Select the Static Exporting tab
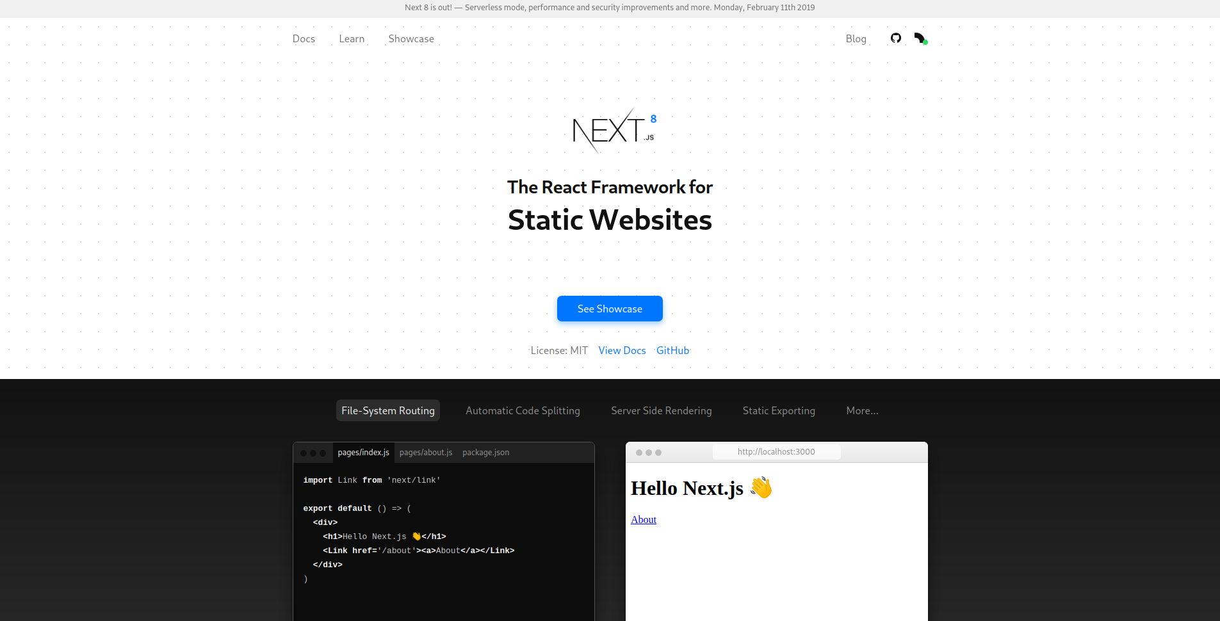The width and height of the screenshot is (1220, 621). (779, 410)
